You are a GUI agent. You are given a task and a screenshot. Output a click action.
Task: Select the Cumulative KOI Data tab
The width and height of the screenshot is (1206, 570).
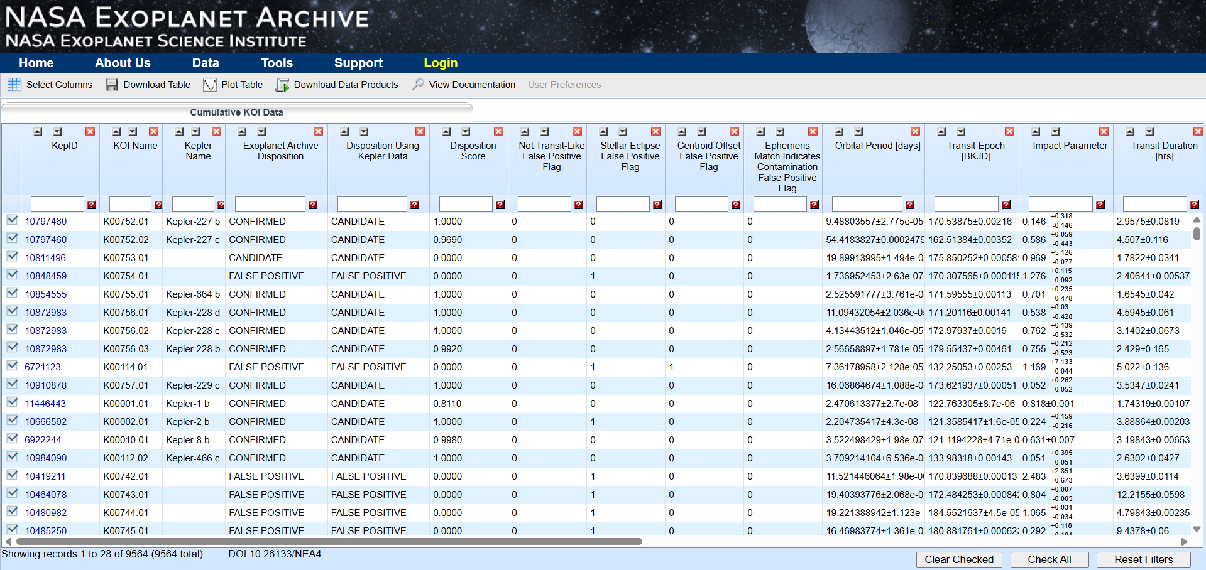click(236, 112)
